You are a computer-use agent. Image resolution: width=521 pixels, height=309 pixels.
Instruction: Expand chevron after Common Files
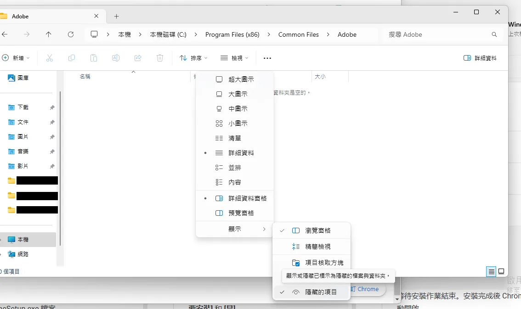click(328, 34)
